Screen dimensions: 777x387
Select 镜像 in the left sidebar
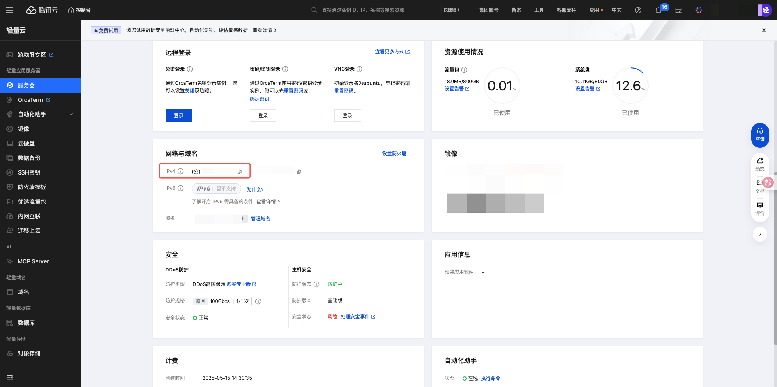tap(23, 129)
